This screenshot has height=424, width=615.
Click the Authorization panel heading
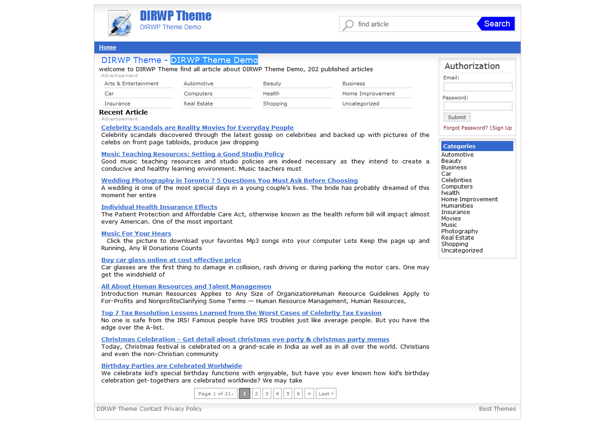472,66
